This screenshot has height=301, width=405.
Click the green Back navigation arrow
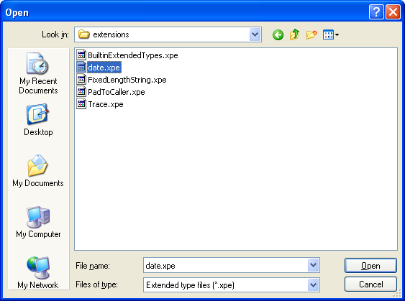click(278, 34)
